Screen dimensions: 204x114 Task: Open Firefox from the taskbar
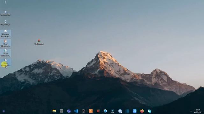tap(142, 111)
